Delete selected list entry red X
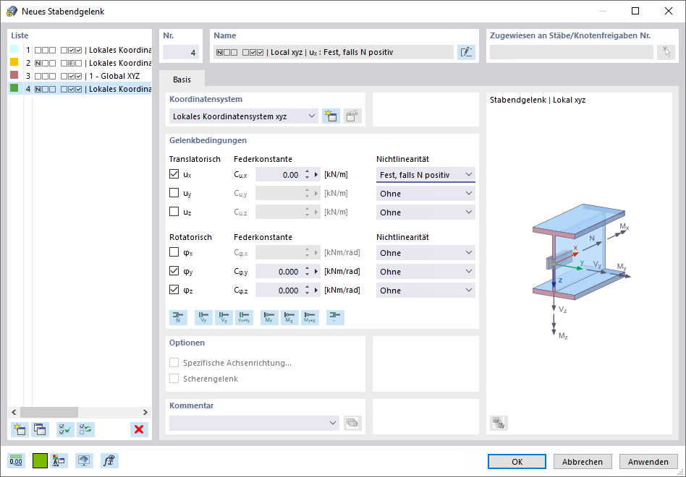This screenshot has width=686, height=477. 139,429
